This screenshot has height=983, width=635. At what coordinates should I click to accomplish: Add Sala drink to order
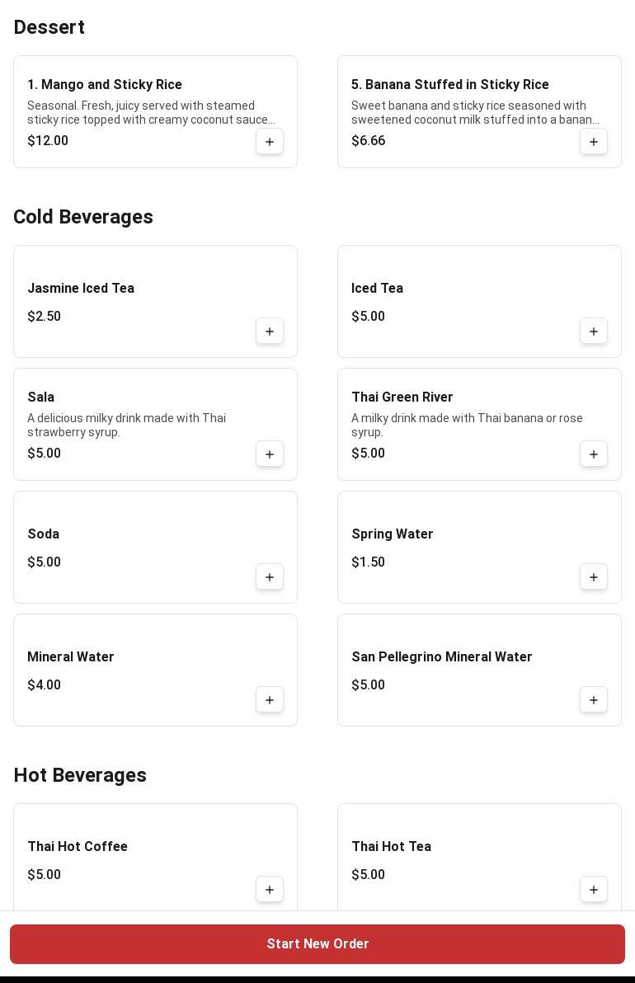(270, 454)
